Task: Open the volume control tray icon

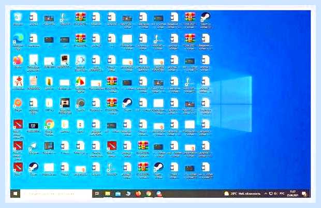Action: point(275,194)
